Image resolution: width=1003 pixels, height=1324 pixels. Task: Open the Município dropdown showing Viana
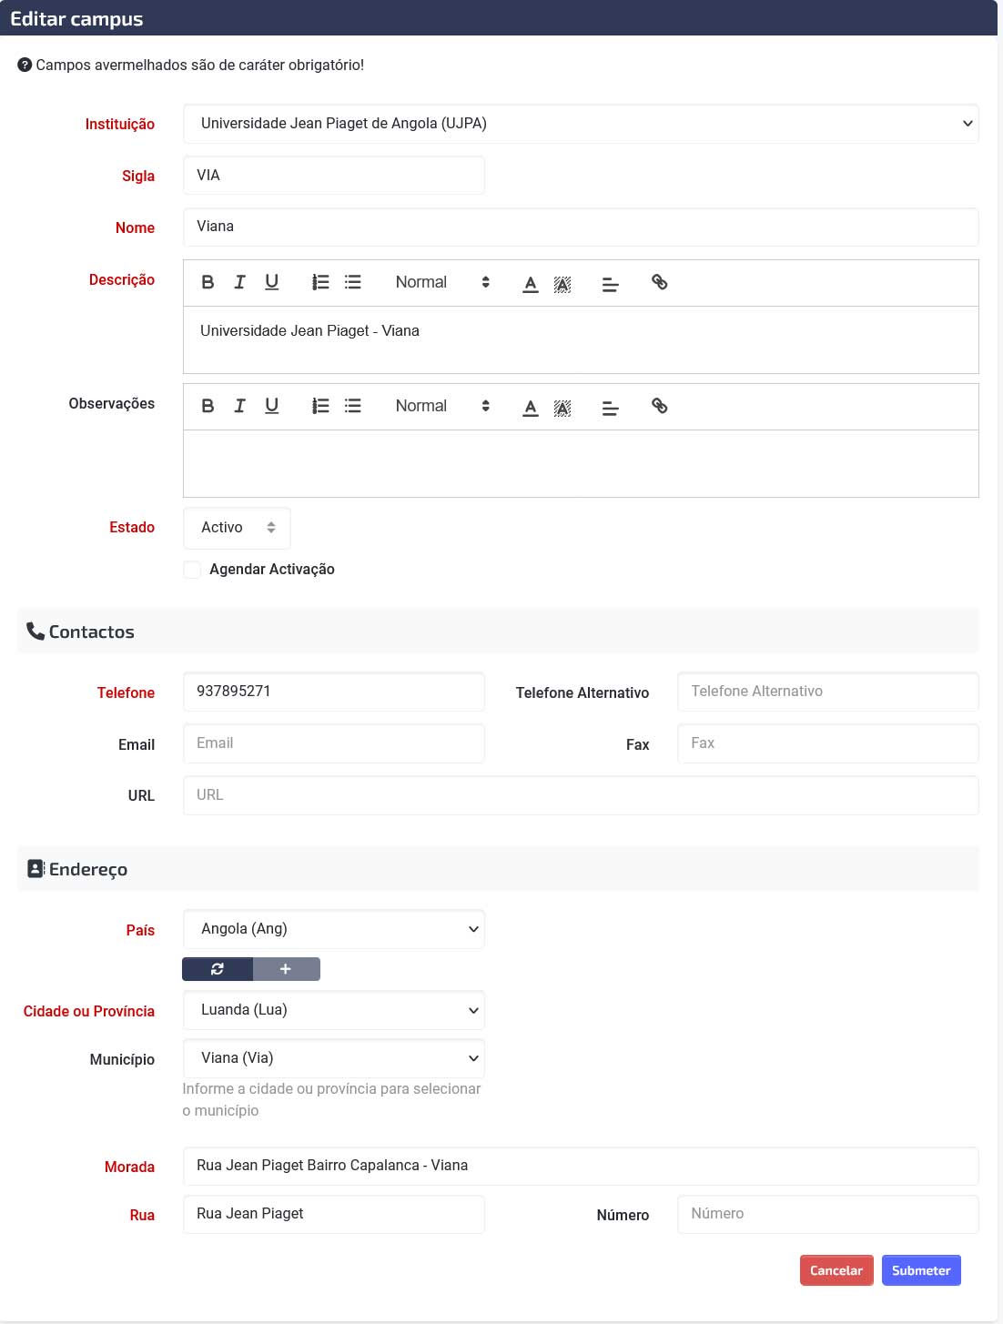[x=334, y=1058]
